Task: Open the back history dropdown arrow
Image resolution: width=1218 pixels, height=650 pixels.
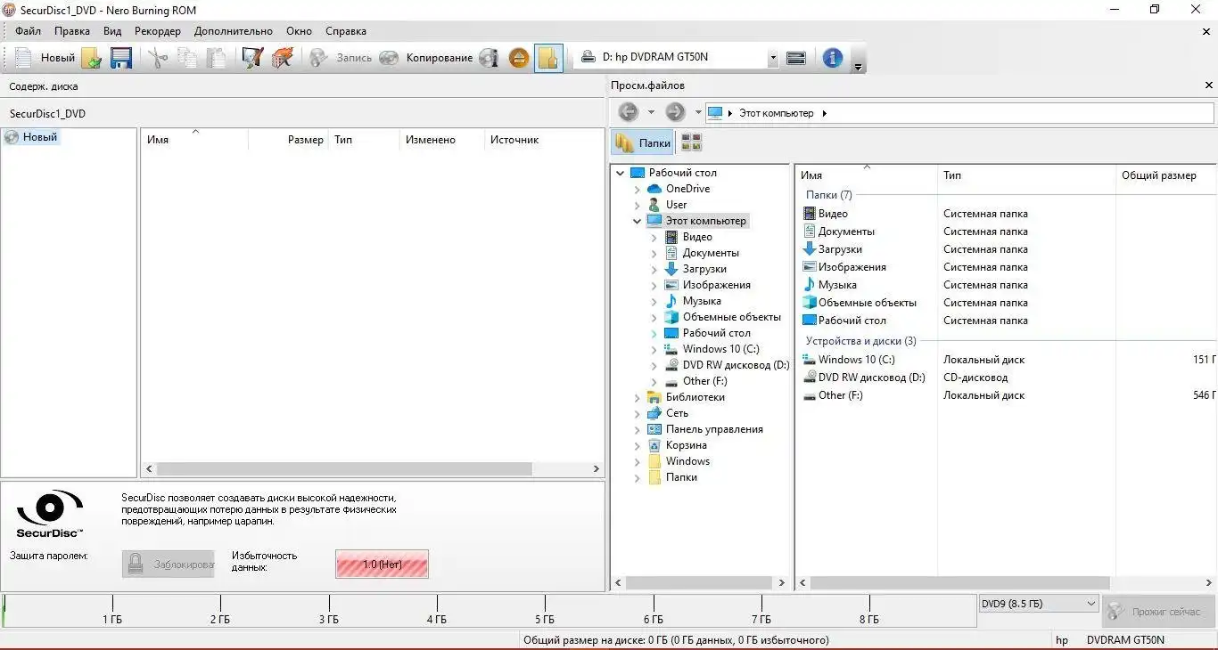Action: coord(651,112)
